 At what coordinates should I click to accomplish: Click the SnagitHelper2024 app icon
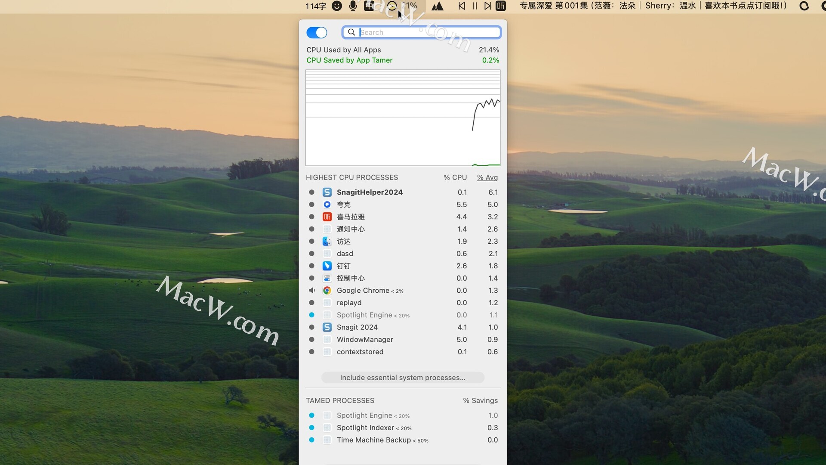tap(327, 192)
